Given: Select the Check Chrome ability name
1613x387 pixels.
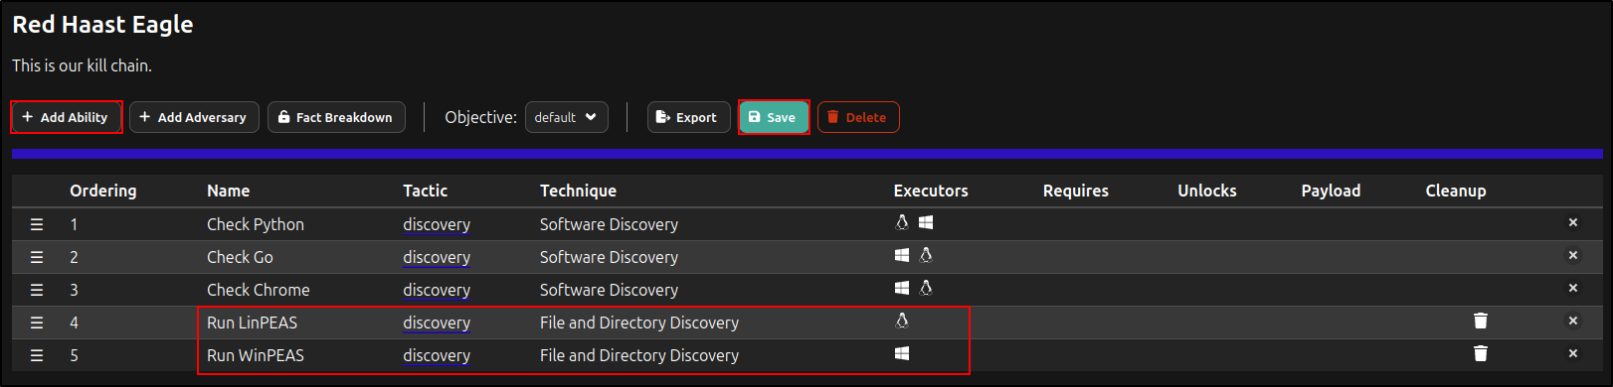Looking at the screenshot, I should tap(259, 290).
